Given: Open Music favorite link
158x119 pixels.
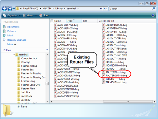Looking at the screenshot, I should coord(11,35).
